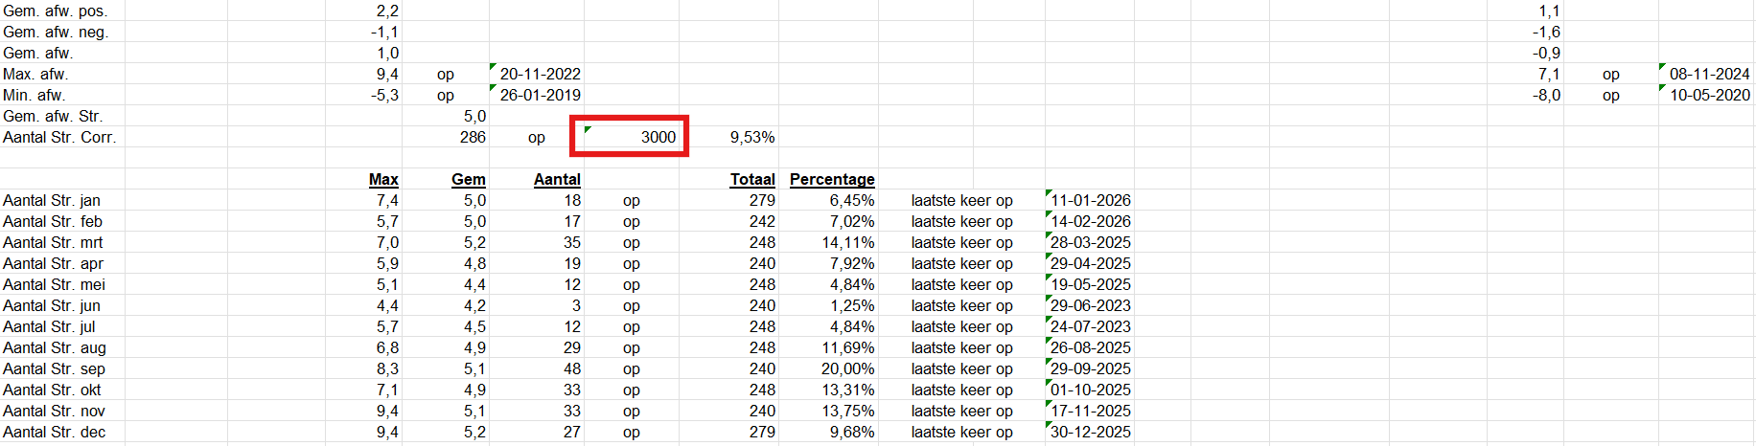Click the date cell 10-05-2020
1756x446 pixels.
coord(1709,95)
